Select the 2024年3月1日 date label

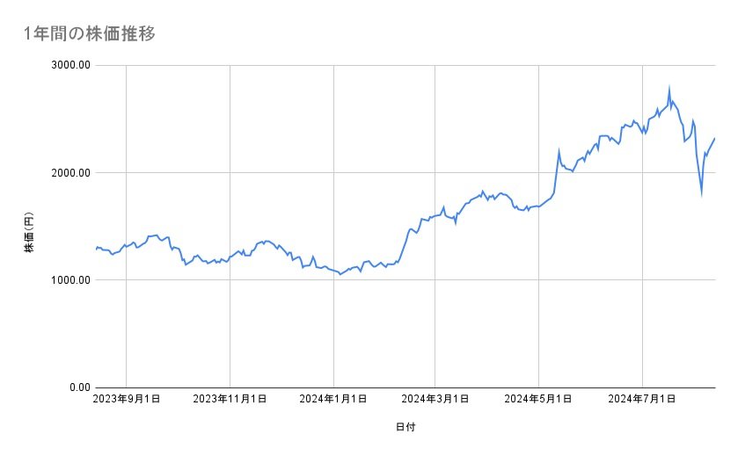click(x=435, y=400)
